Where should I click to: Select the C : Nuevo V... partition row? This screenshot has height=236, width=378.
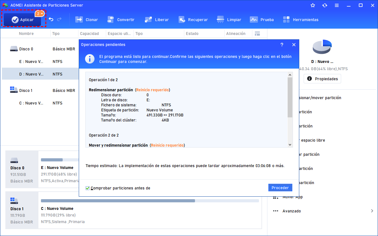40,103
